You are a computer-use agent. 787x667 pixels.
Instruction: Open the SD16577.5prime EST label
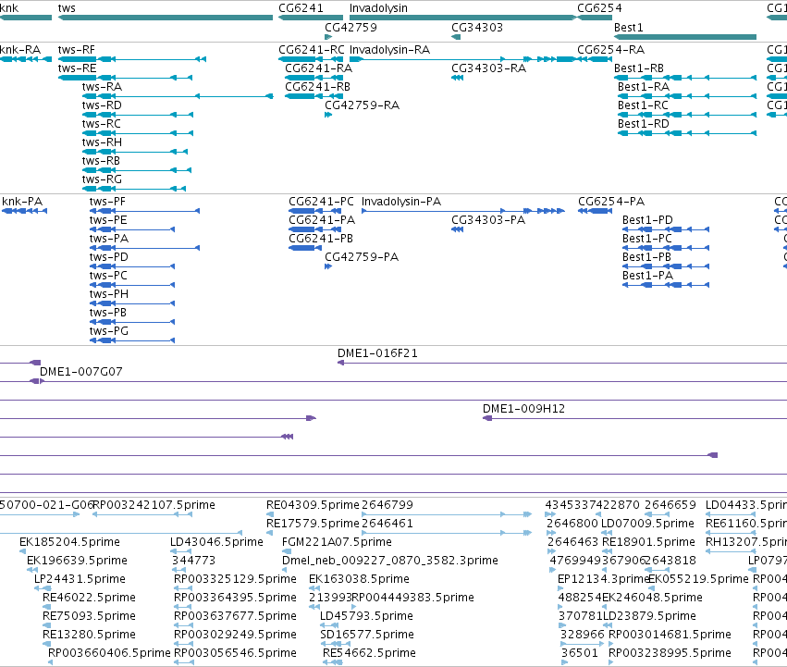367,635
